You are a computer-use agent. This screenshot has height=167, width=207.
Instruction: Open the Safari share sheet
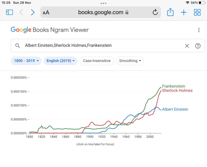(x=170, y=12)
